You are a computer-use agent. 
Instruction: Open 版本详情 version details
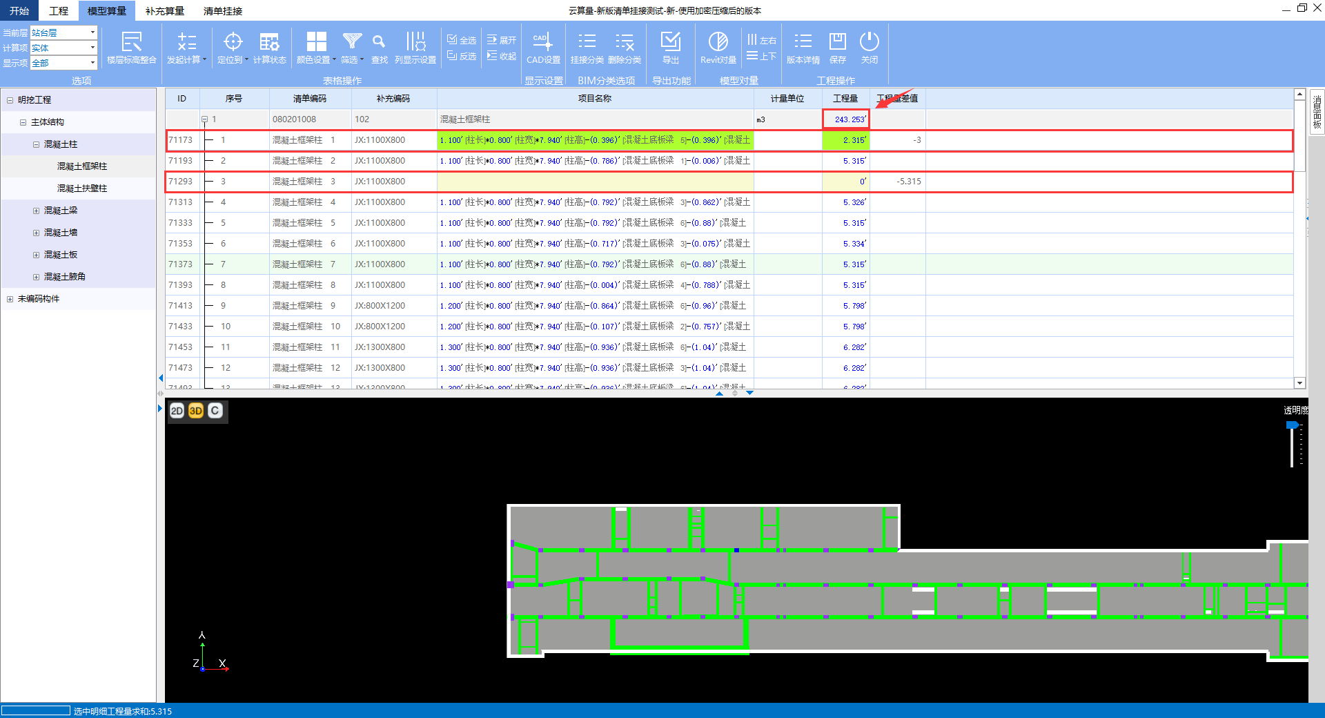803,47
